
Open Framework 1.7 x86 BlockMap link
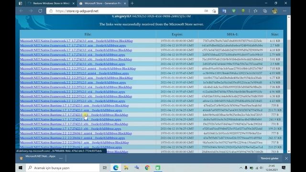(x=76, y=59)
